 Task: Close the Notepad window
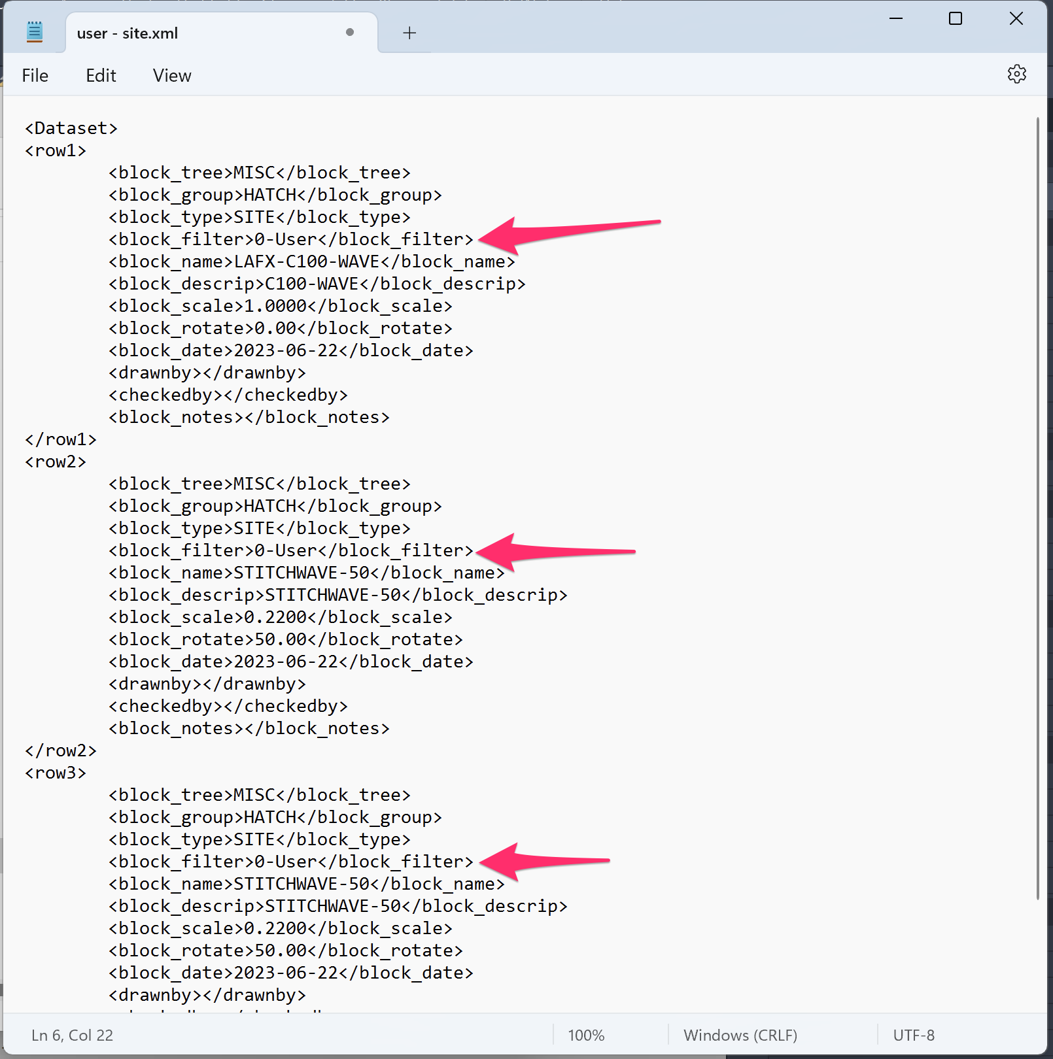[1016, 18]
